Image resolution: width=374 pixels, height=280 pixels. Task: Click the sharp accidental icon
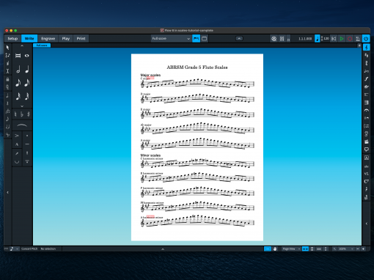click(29, 114)
